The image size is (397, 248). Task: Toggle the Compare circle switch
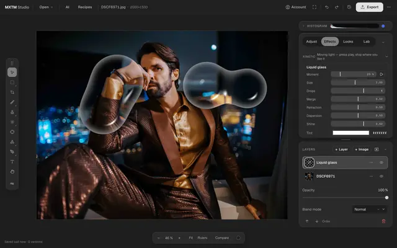pos(238,238)
